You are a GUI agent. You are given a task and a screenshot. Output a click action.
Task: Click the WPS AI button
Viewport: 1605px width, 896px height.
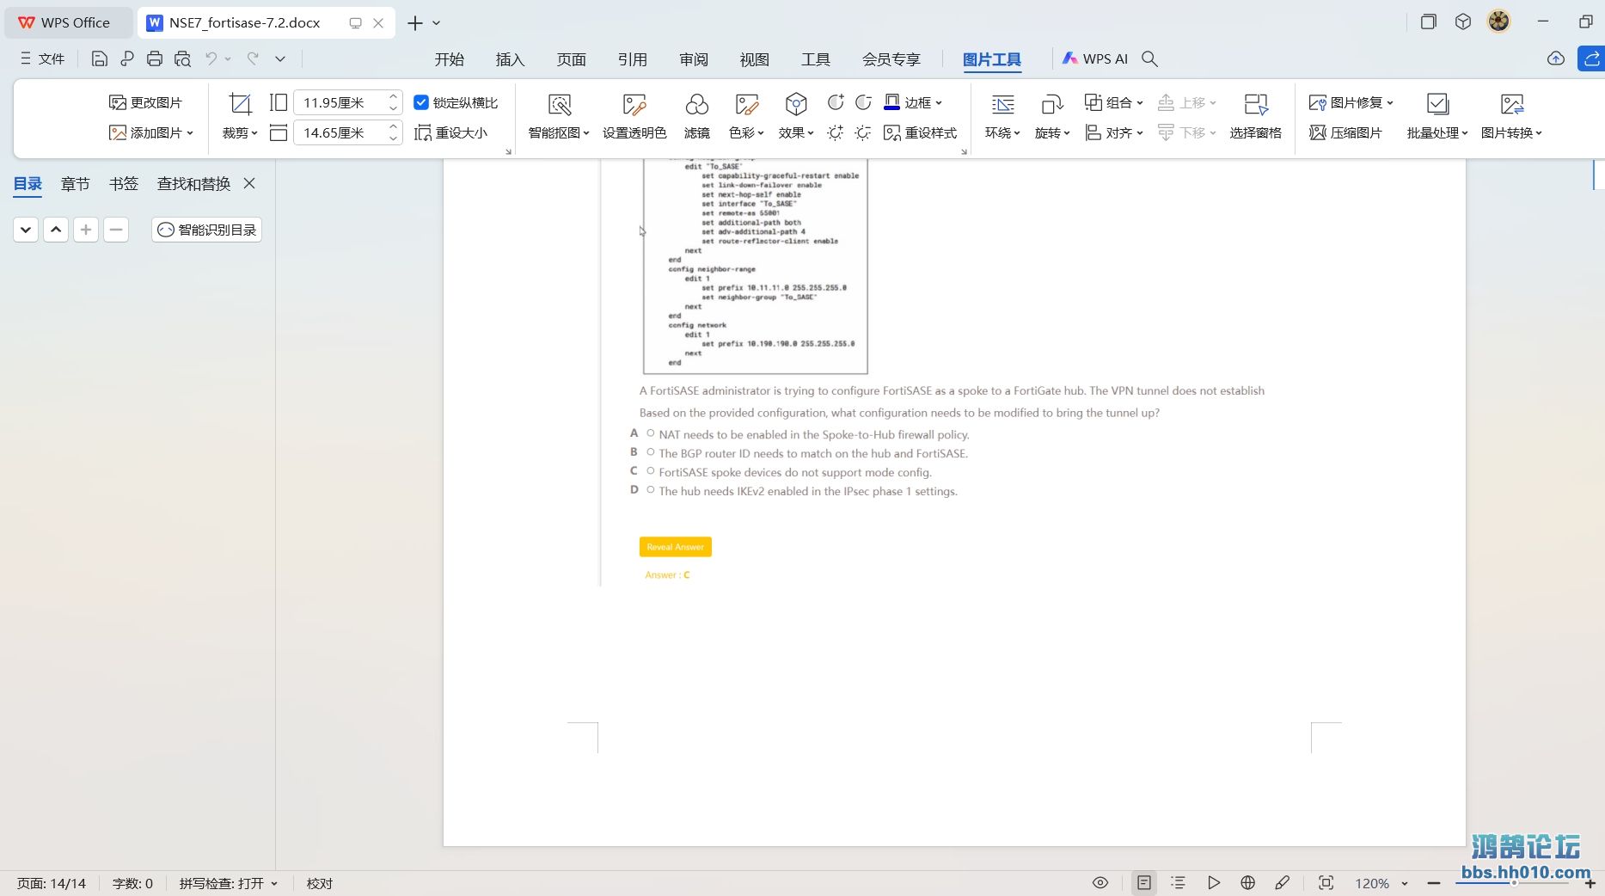tap(1095, 58)
